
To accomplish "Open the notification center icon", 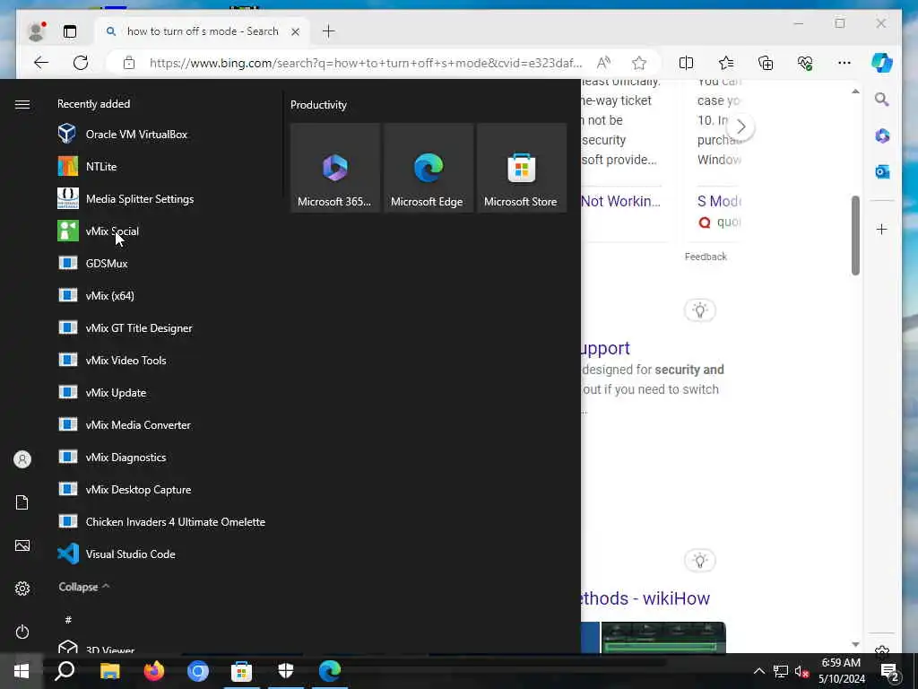I will click(x=890, y=672).
